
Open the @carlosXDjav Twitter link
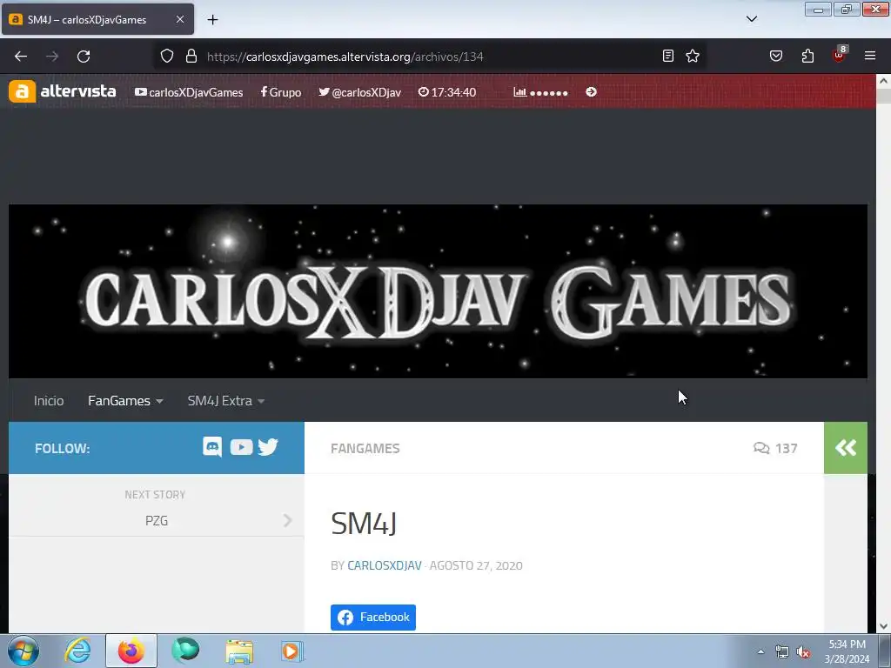(359, 92)
